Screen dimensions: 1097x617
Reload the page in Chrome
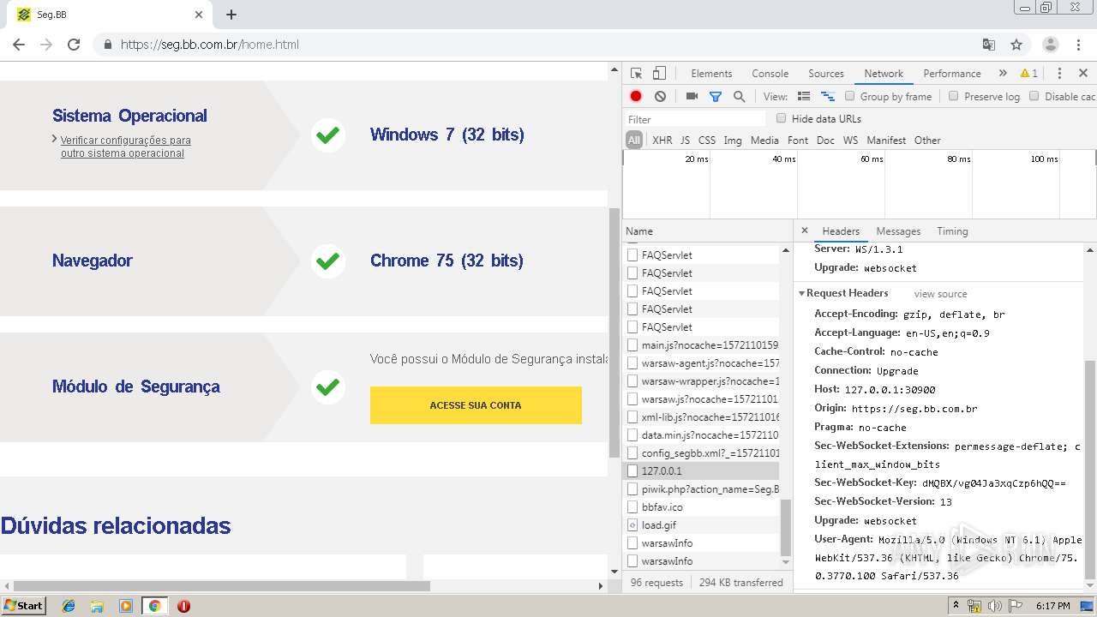[74, 45]
